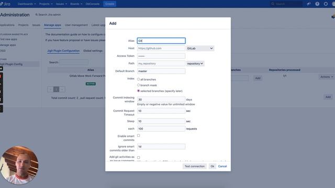335x188 pixels.
Task: Open the settings gear icon
Action: point(326,4)
